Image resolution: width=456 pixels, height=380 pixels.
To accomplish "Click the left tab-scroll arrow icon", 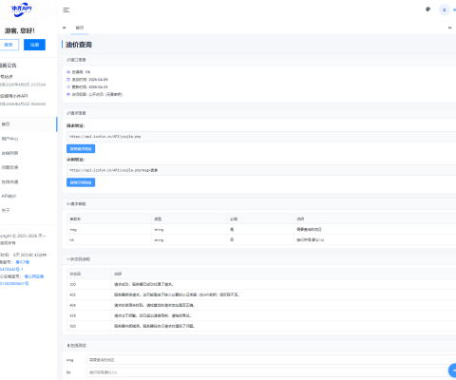I will click(x=65, y=28).
